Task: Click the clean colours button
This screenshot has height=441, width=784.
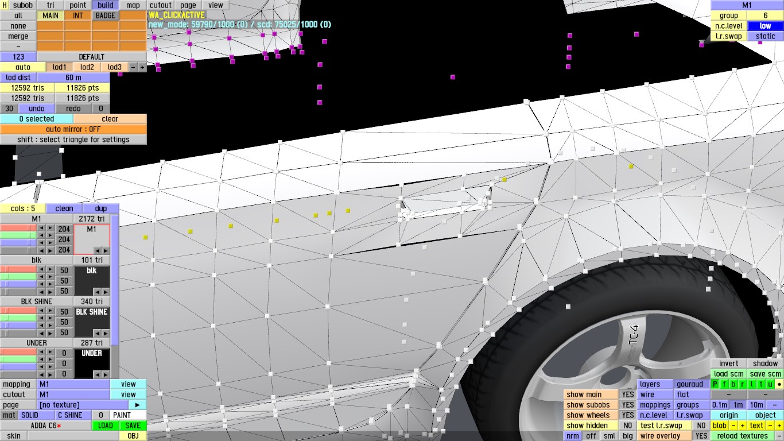Action: (64, 208)
